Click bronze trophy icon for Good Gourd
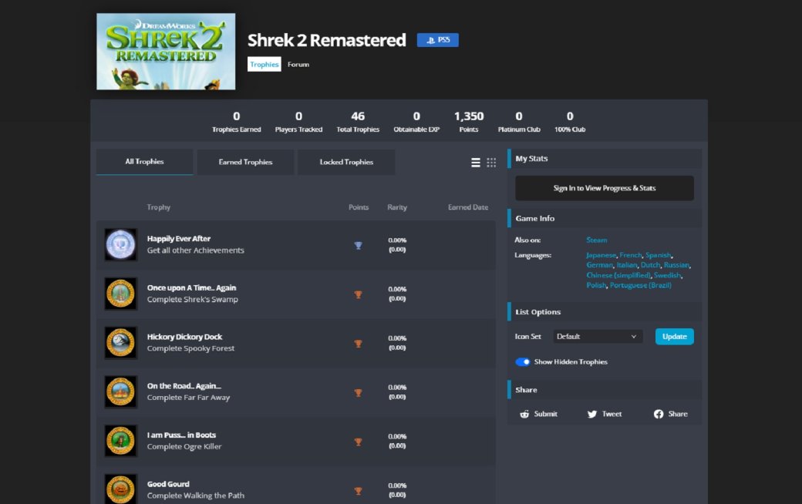This screenshot has height=504, width=802. 359,491
